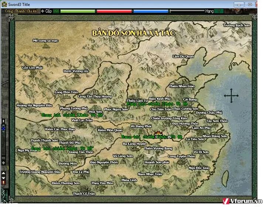Select Côn Lôn Phái location
Screen dimensions: 266x207
pyautogui.click(x=32, y=68)
